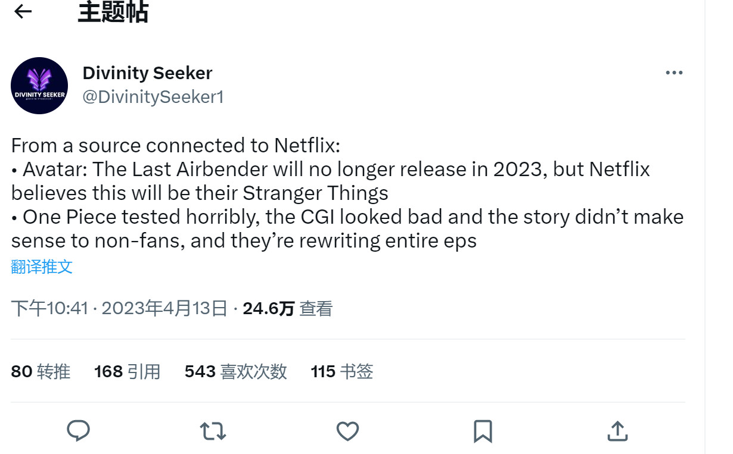Open the share upload-arrow menu

617,431
